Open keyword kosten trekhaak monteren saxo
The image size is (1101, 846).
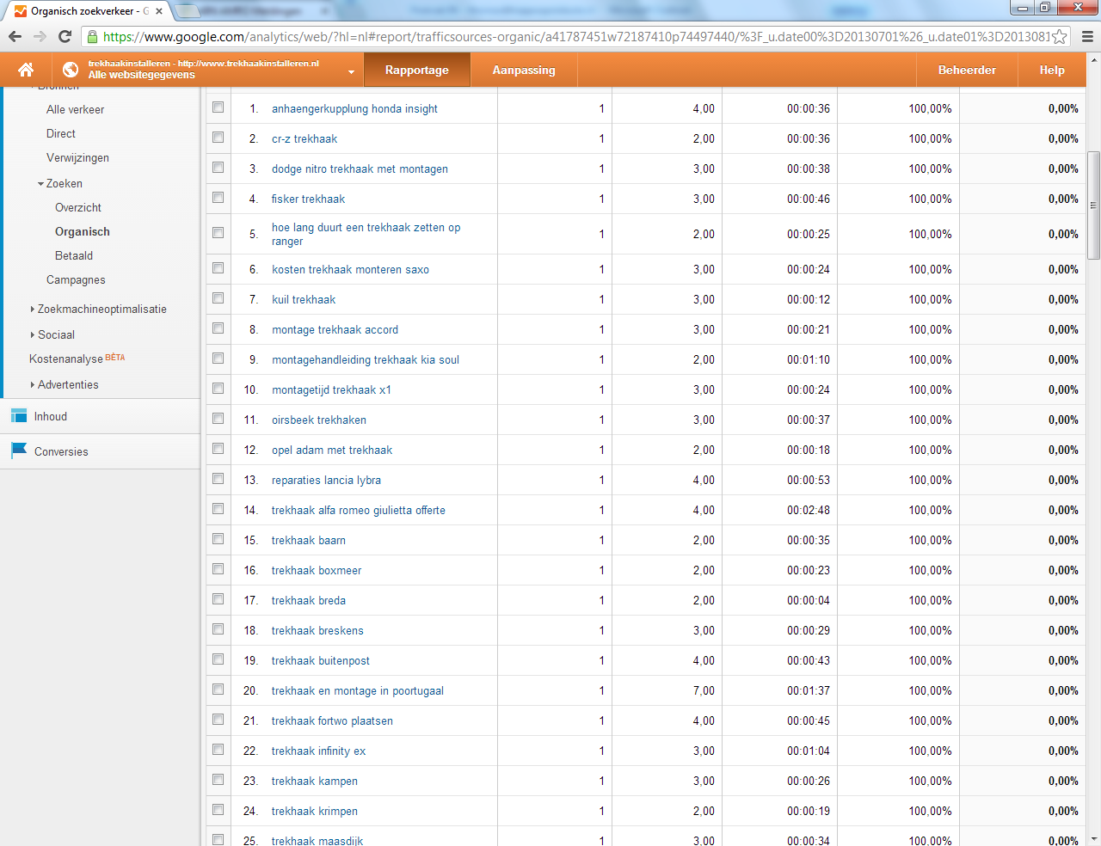350,270
